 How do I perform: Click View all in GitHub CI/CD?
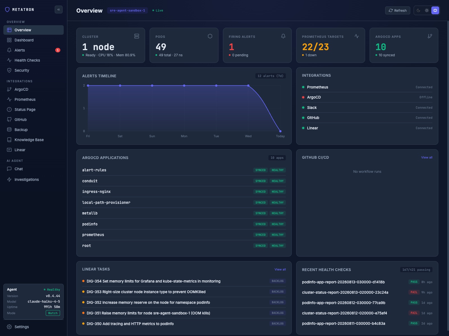tap(427, 157)
